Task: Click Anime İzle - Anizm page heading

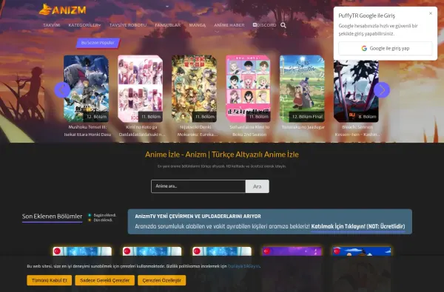Action: click(x=222, y=155)
